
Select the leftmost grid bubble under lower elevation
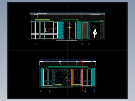pyautogui.click(x=41, y=91)
